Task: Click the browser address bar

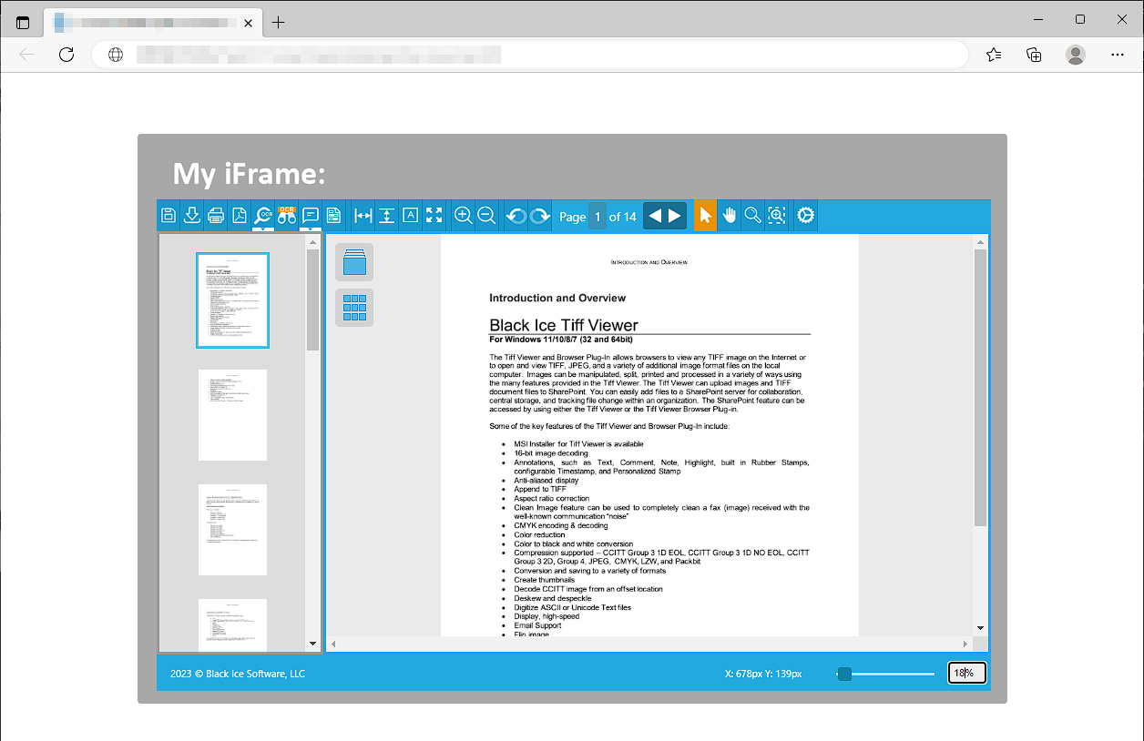Action: [x=529, y=55]
